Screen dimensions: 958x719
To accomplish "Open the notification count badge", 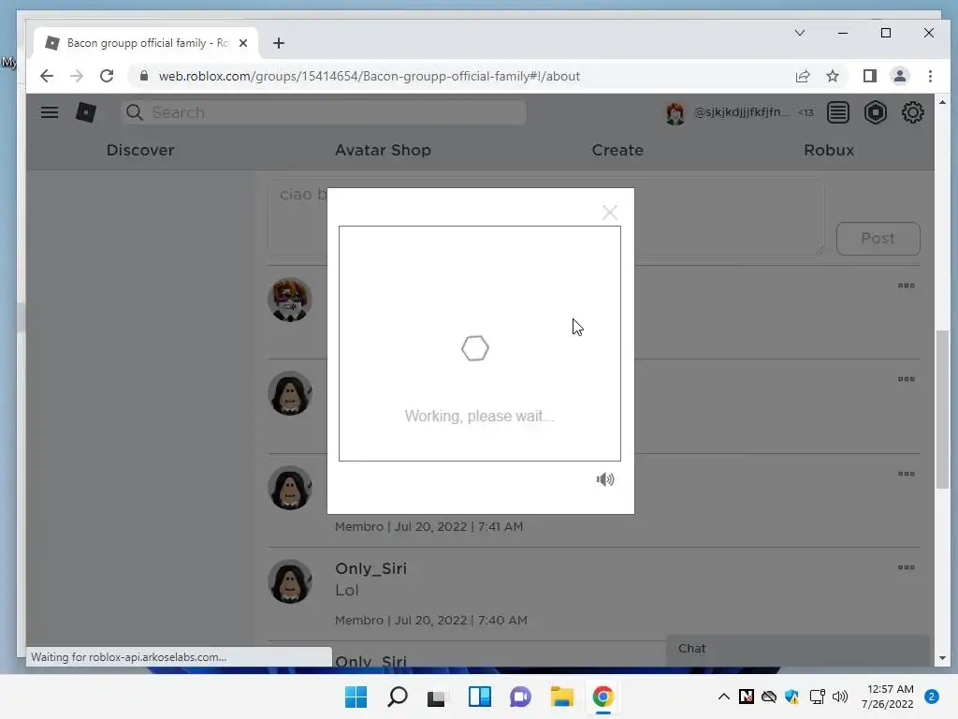I will coord(931,697).
